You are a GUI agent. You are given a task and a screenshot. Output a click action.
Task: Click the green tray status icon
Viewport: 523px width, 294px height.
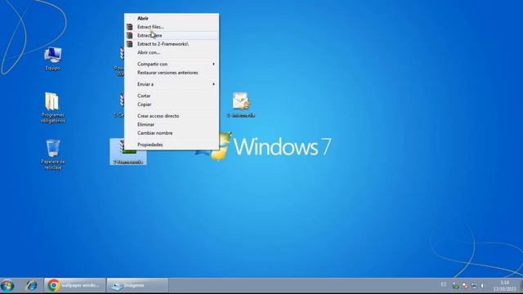pyautogui.click(x=456, y=286)
